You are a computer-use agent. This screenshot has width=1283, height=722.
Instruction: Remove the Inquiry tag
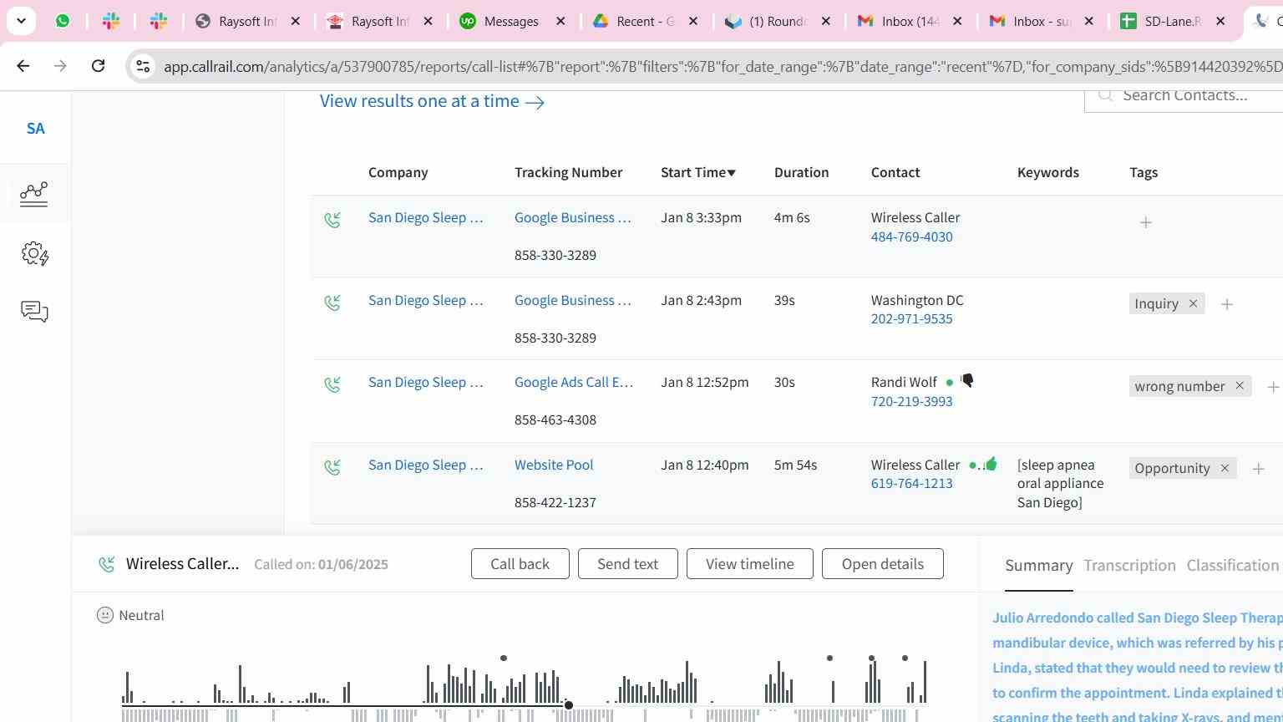click(x=1193, y=303)
